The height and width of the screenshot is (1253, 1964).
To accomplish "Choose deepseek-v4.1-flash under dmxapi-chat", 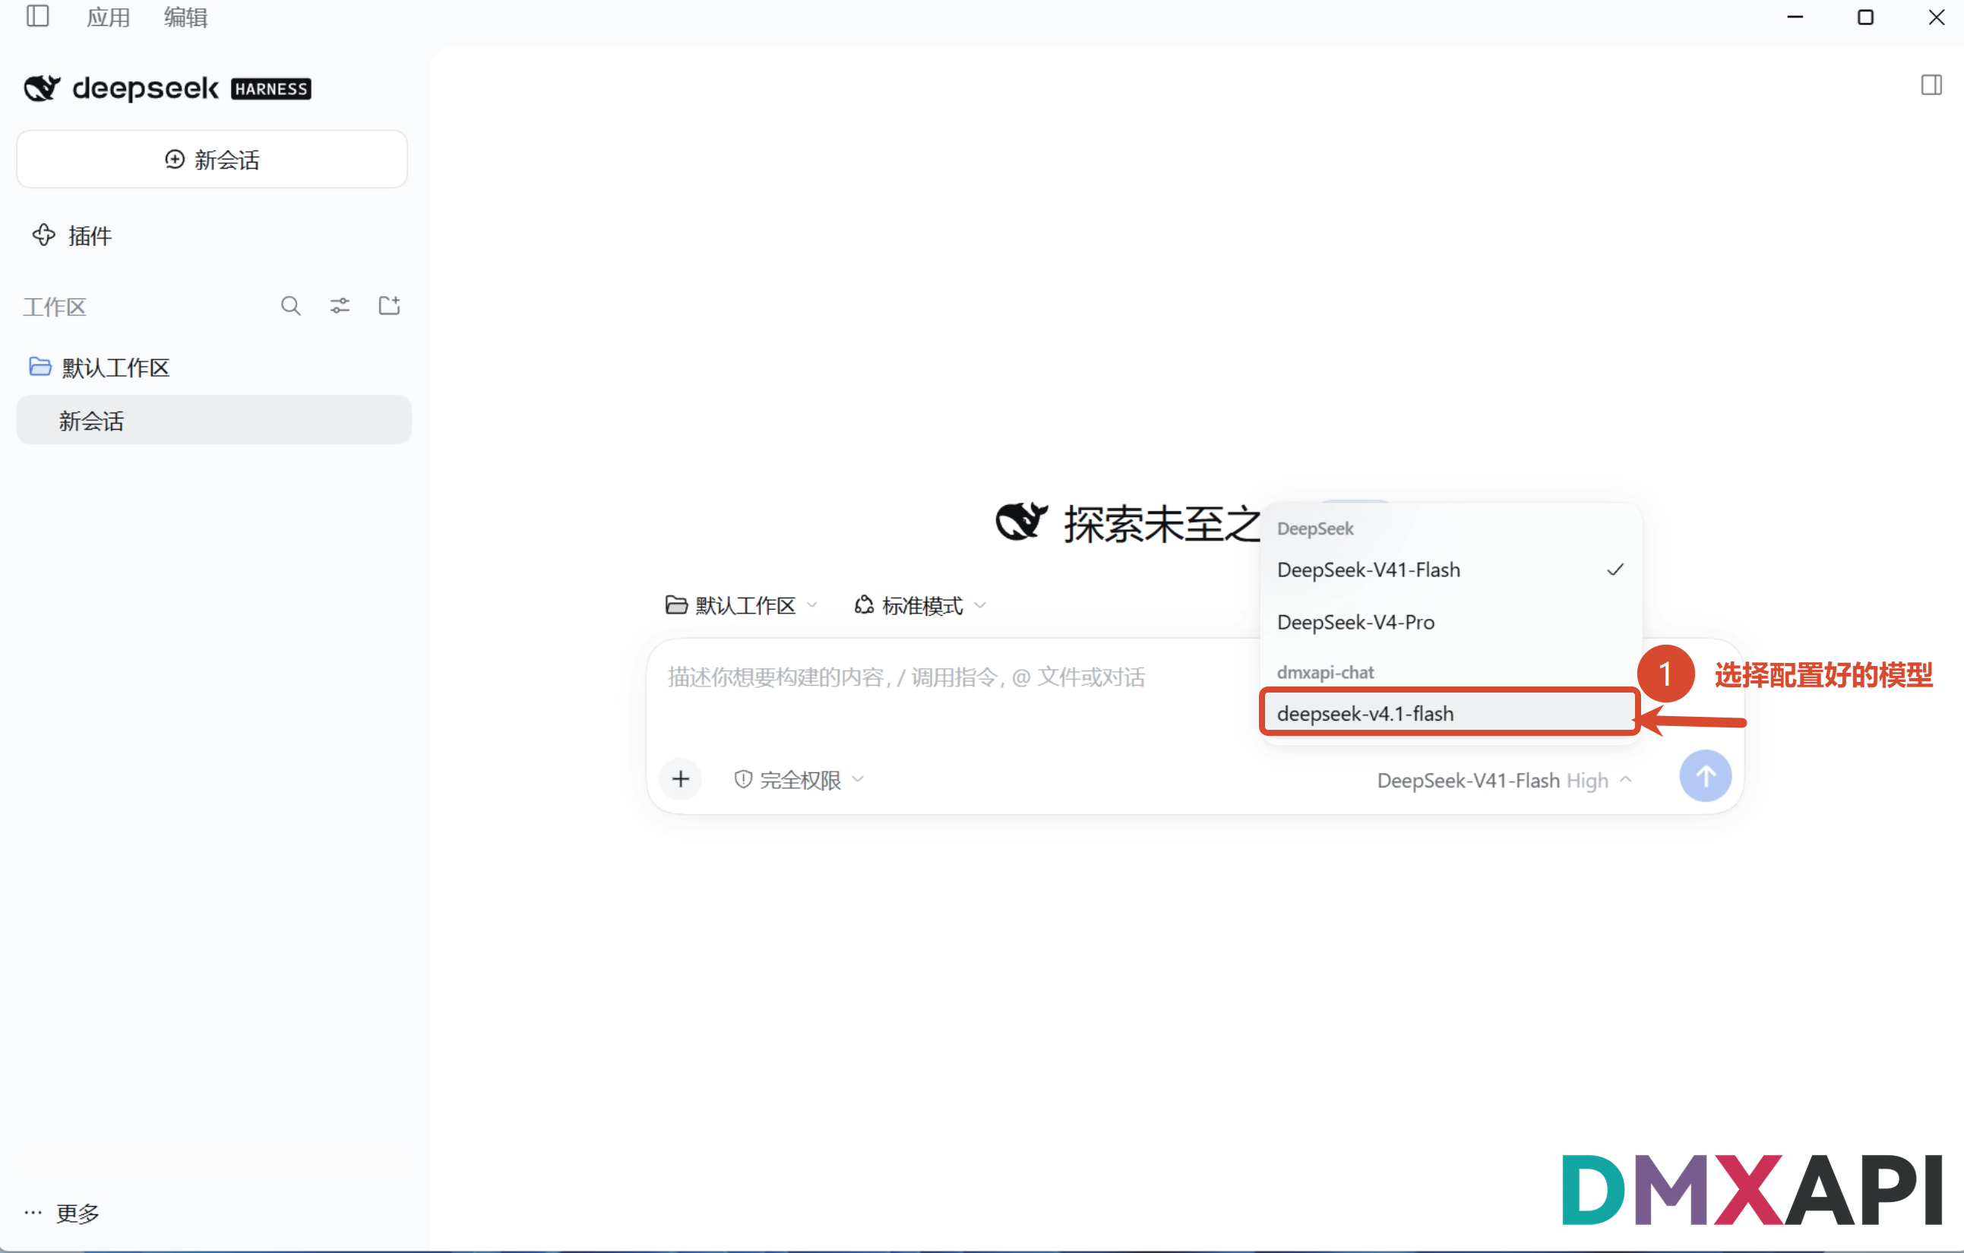I will 1450,712.
